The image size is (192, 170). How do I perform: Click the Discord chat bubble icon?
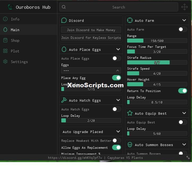(x=64, y=20)
